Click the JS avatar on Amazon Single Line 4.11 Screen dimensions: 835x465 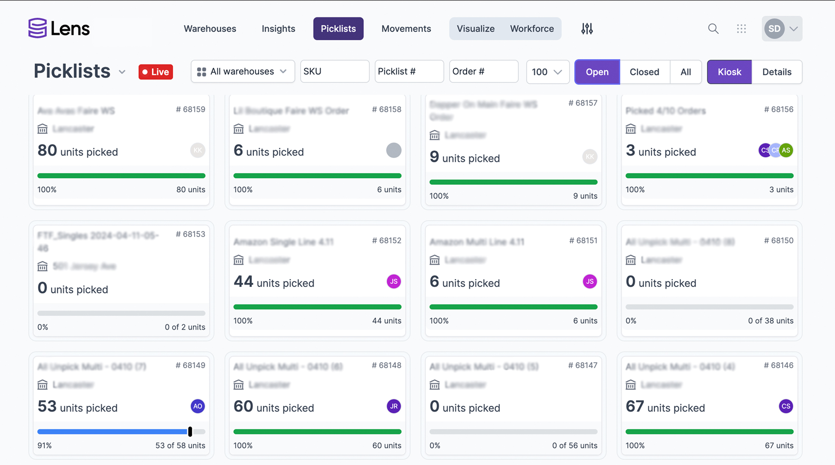click(393, 281)
